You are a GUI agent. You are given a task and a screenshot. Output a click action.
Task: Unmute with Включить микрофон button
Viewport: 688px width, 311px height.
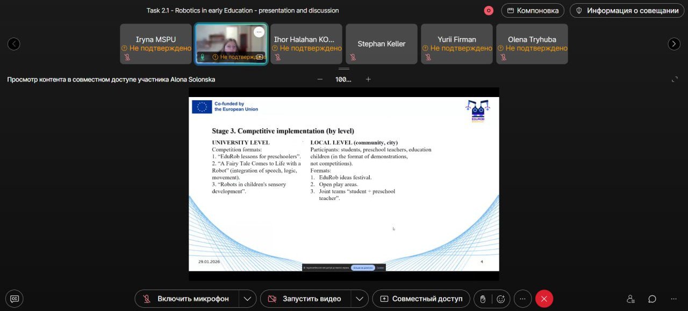(x=187, y=299)
